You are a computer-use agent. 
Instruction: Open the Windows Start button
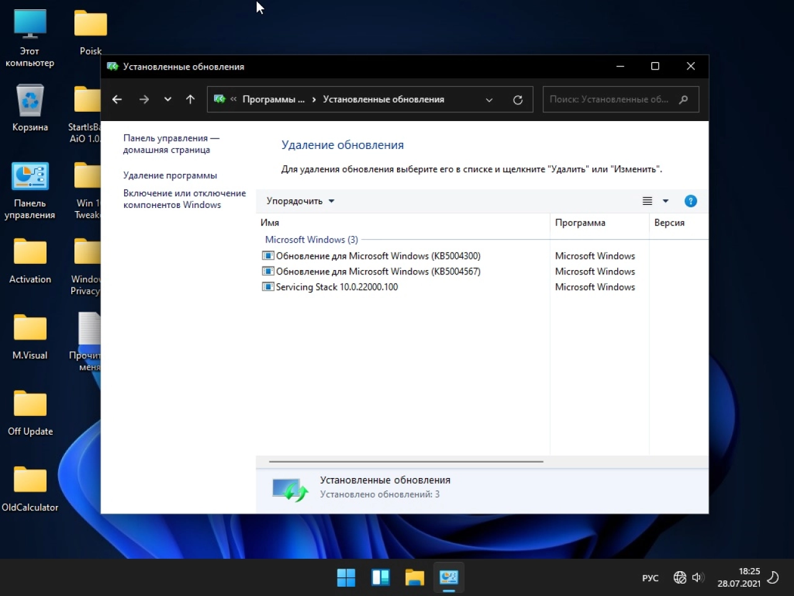346,577
